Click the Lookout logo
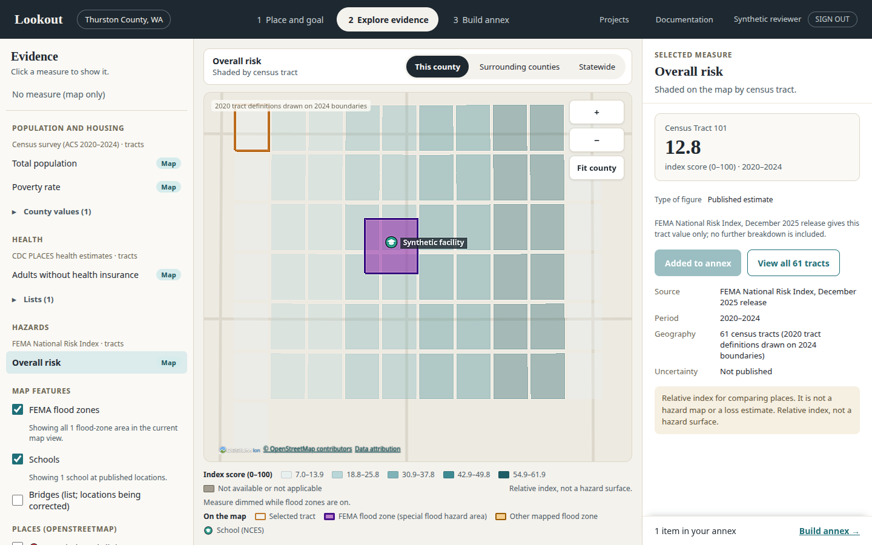872x545 pixels. click(x=39, y=19)
